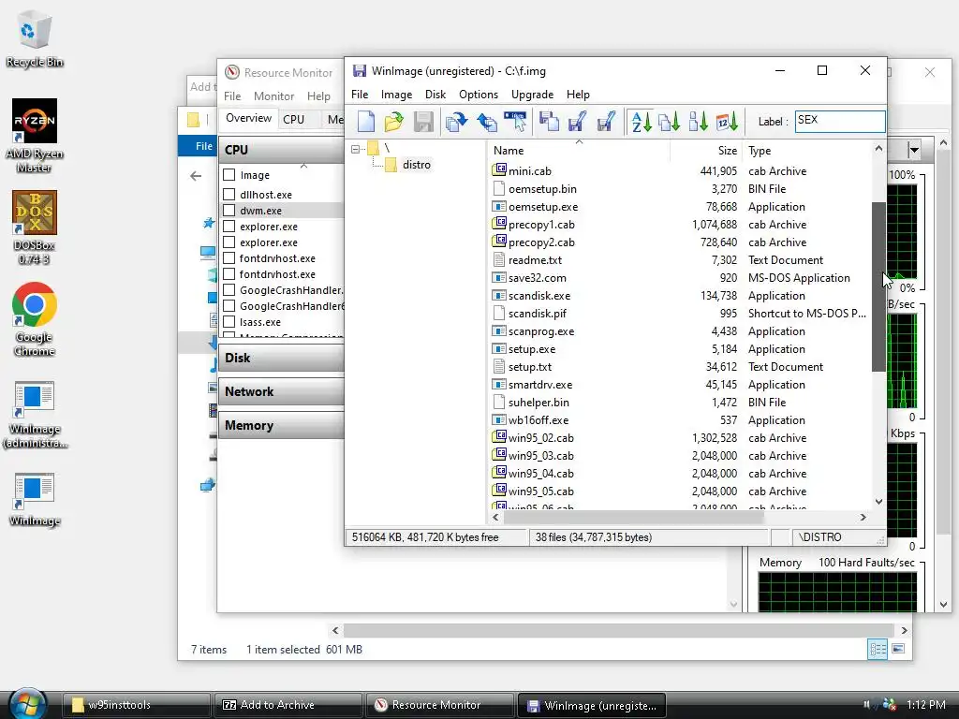Click the setup.exe application file icon

point(500,348)
